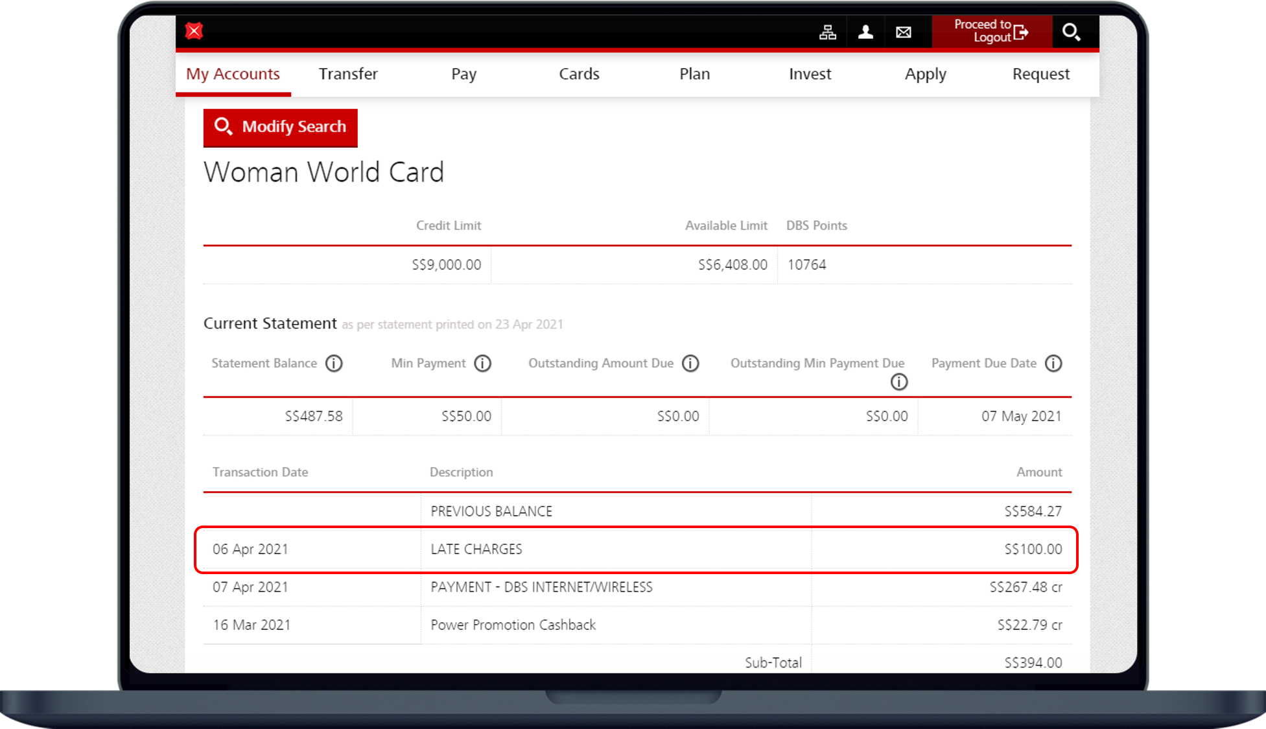
Task: Click Outstanding Min Payment Due info icon
Action: pos(898,382)
